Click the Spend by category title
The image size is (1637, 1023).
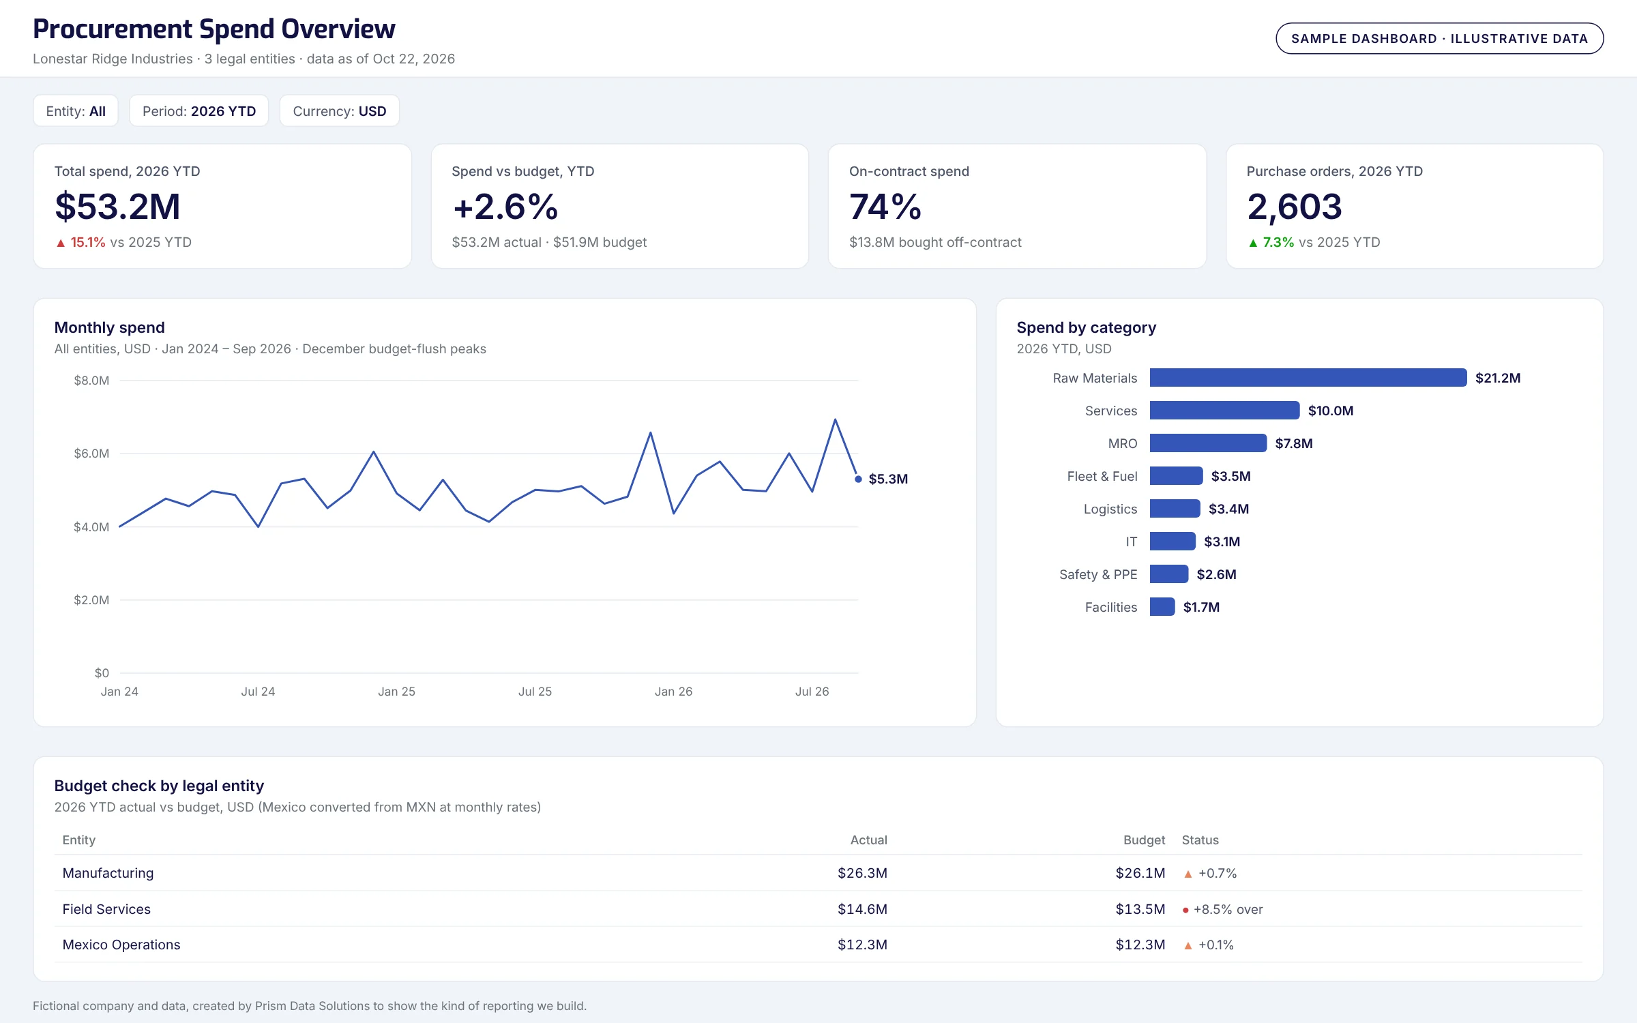1087,327
